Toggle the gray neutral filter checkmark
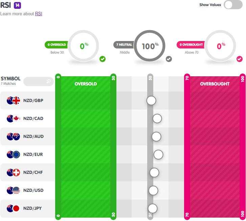 [169, 59]
